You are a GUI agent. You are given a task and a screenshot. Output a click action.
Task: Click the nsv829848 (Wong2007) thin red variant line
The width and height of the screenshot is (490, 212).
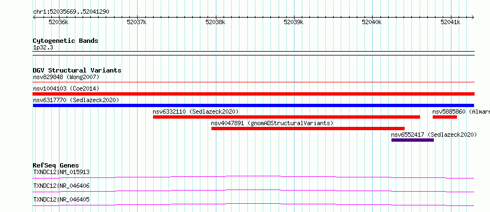pyautogui.click(x=253, y=82)
